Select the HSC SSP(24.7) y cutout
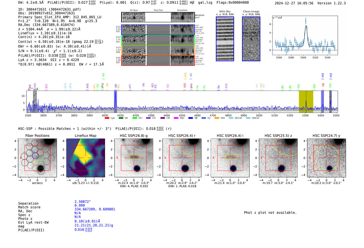Image resolution: width=364 pixels, height=248 pixels. click(327, 158)
